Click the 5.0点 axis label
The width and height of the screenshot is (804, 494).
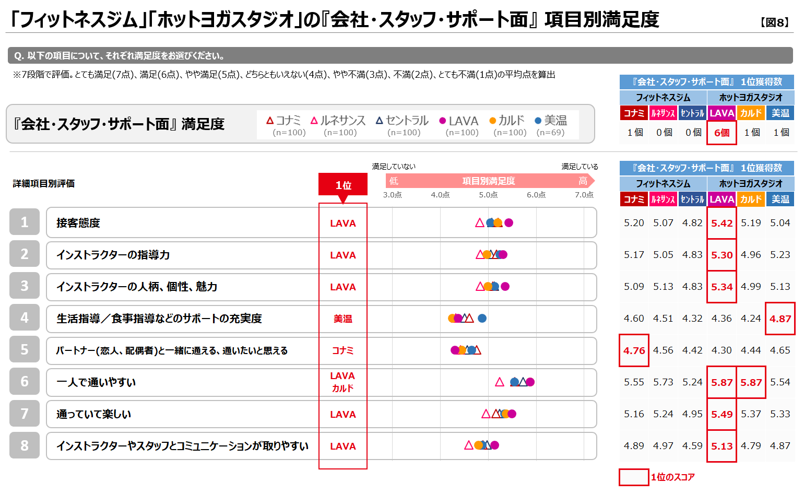point(488,195)
